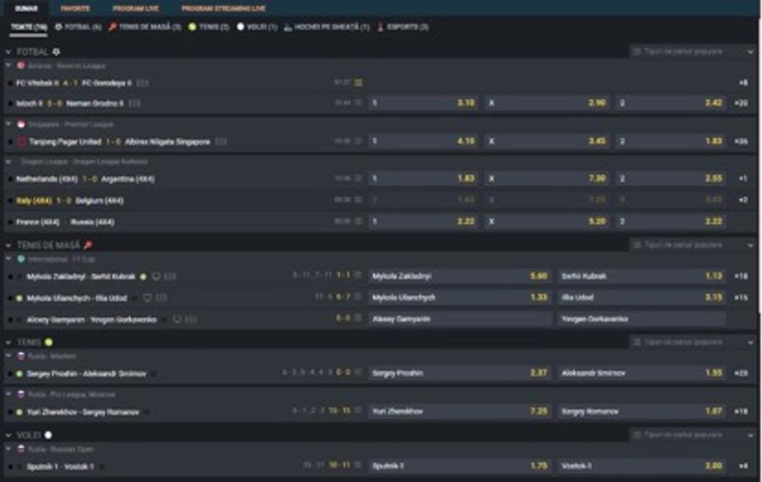Bet on 1 at 4.10 Tanjong Pagar
Image resolution: width=762 pixels, height=482 pixels.
[423, 141]
